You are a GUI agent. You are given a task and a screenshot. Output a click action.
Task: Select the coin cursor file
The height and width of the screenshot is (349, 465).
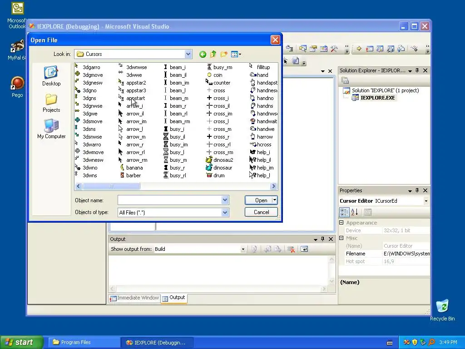214,75
